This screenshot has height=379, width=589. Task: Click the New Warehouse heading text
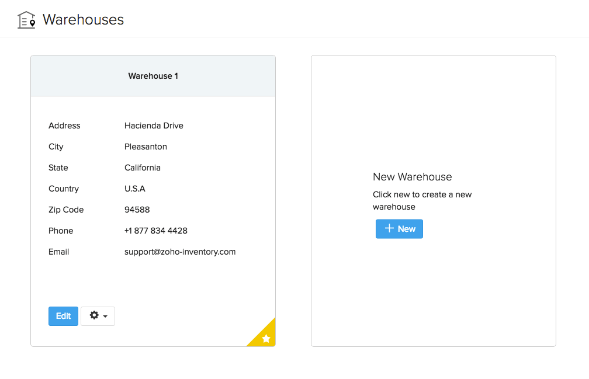[412, 177]
